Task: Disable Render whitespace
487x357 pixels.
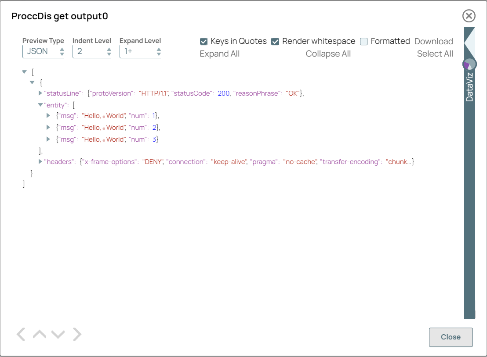Action: [x=276, y=41]
